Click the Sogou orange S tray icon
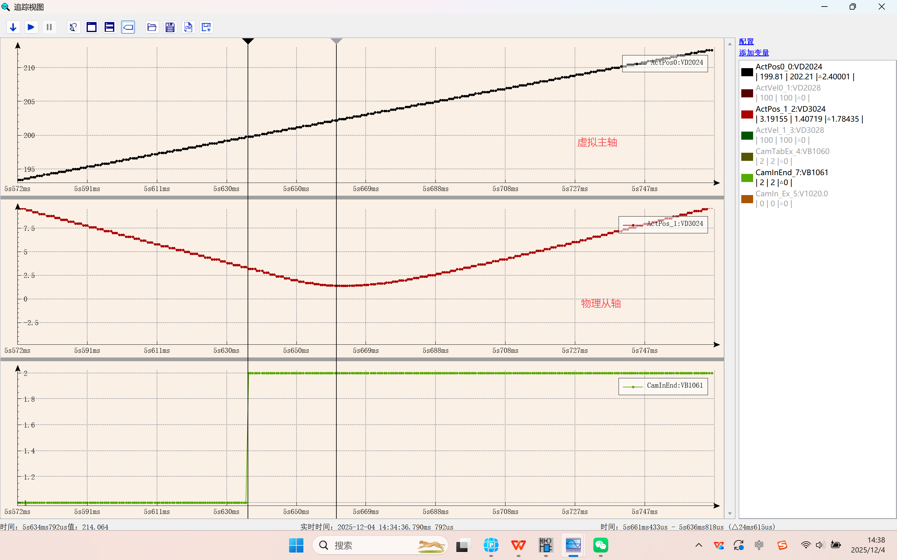The image size is (897, 560). pos(782,545)
